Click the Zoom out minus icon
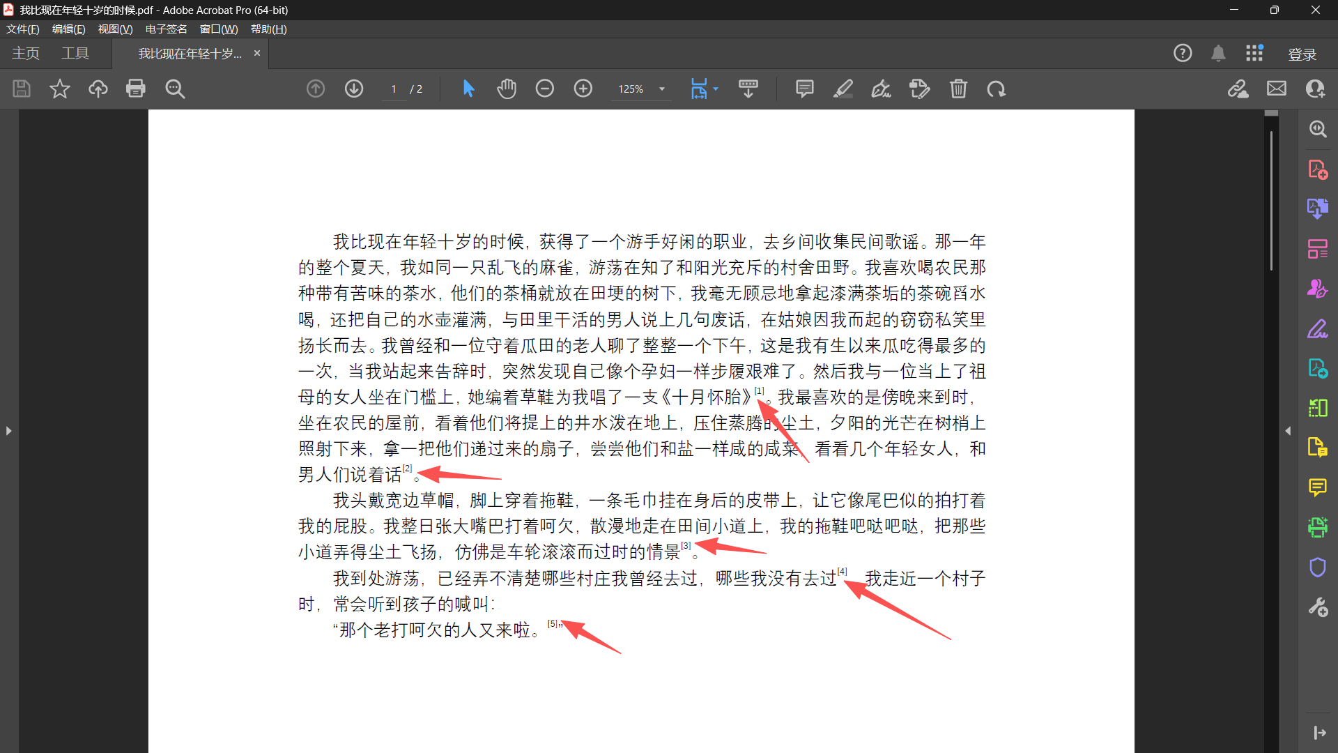Viewport: 1338px width, 753px height. click(545, 89)
